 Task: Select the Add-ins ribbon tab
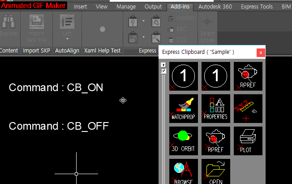click(x=180, y=7)
